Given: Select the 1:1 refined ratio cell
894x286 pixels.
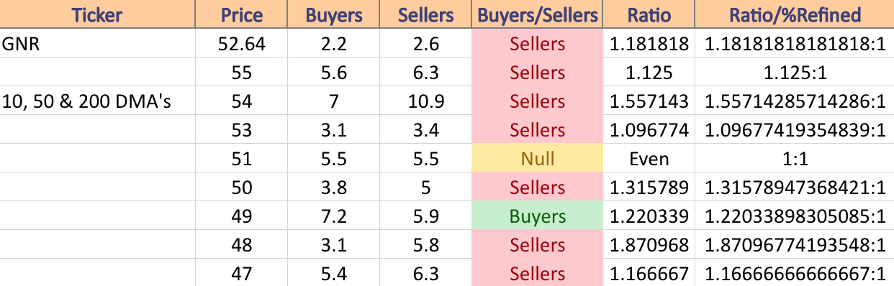Looking at the screenshot, I should 795,159.
